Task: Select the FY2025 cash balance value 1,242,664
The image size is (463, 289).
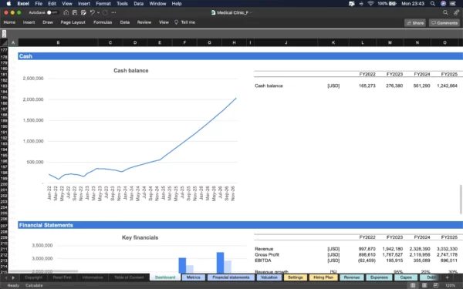Action: point(447,86)
